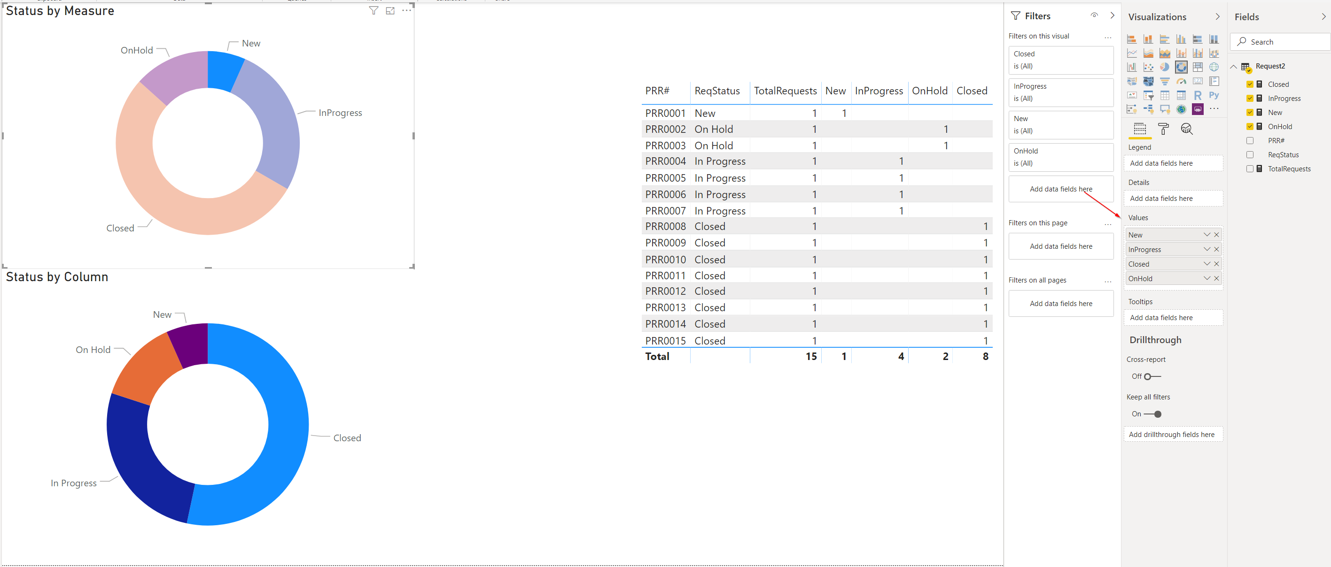Select the slicer visualization
The height and width of the screenshot is (567, 1331).
tap(1148, 95)
